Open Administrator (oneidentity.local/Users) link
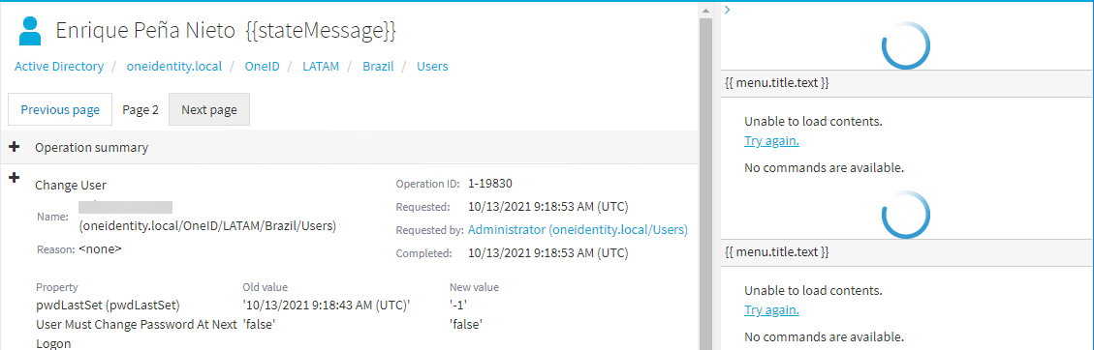Viewport: 1094px width, 350px height. coord(578,229)
